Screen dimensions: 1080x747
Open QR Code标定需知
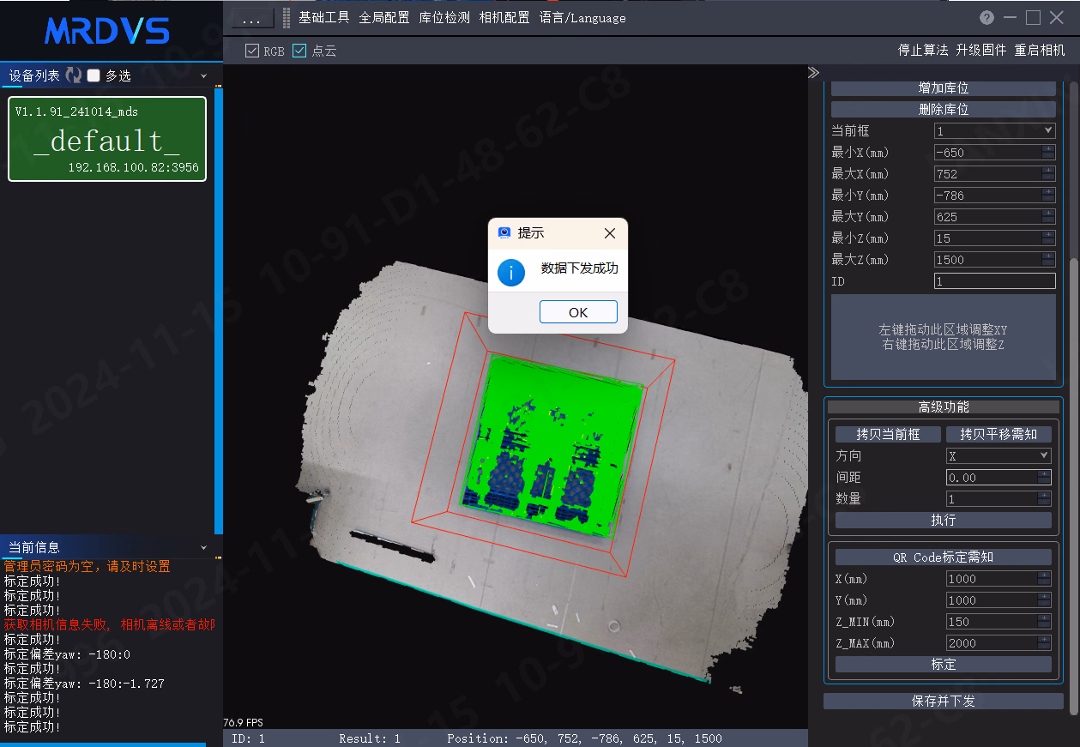click(x=944, y=557)
